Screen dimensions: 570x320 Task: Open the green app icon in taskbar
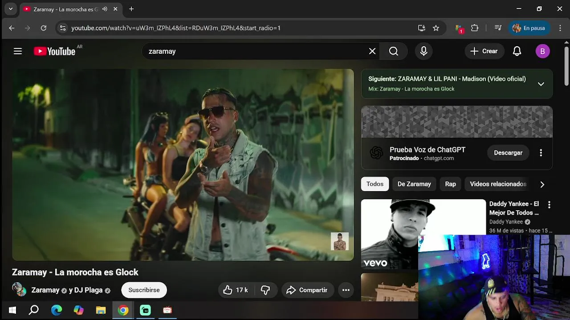146,310
